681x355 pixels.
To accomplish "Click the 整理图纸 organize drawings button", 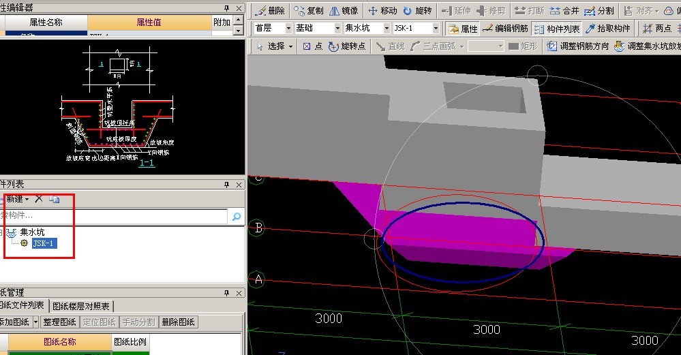I will pos(59,322).
